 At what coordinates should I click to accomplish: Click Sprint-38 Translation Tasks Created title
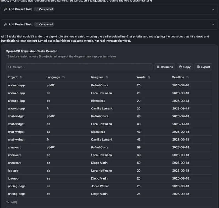pyautogui.click(x=32, y=51)
